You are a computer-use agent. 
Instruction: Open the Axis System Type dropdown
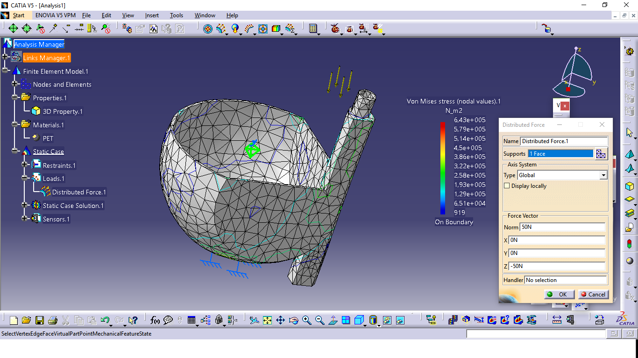pos(603,175)
